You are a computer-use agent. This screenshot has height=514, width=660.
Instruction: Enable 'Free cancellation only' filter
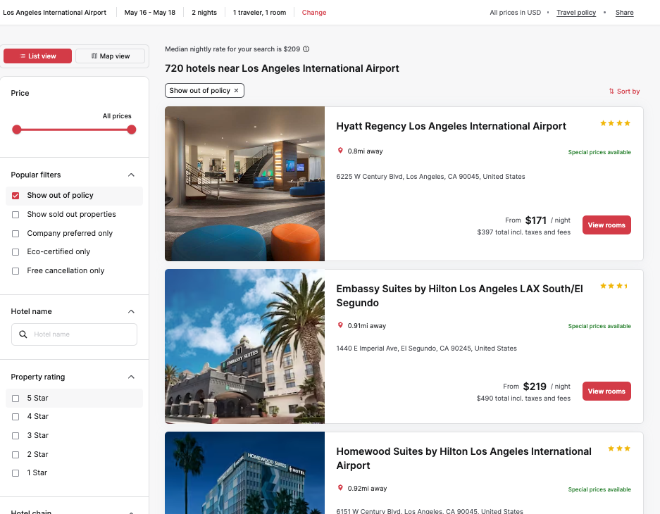15,271
